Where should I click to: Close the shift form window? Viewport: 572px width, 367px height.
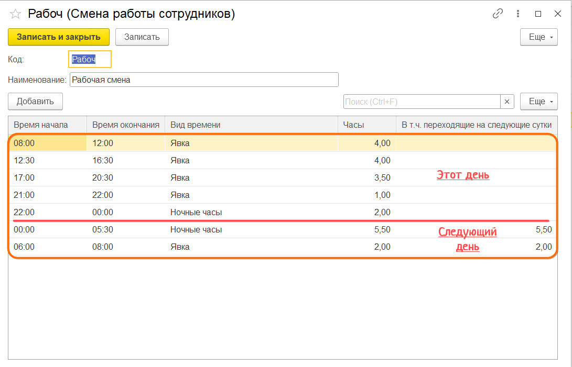pos(557,14)
